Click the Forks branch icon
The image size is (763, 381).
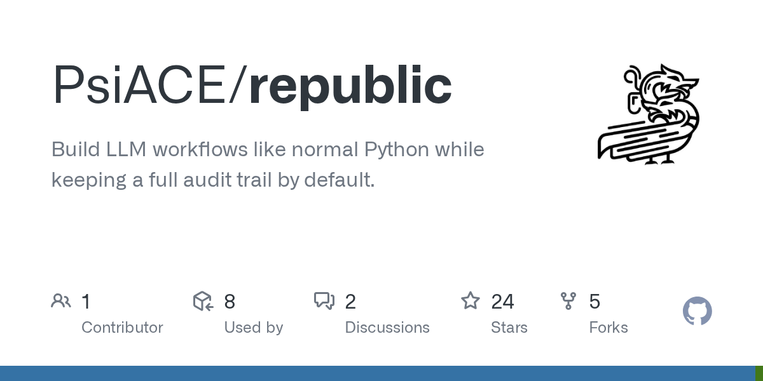pyautogui.click(x=568, y=301)
